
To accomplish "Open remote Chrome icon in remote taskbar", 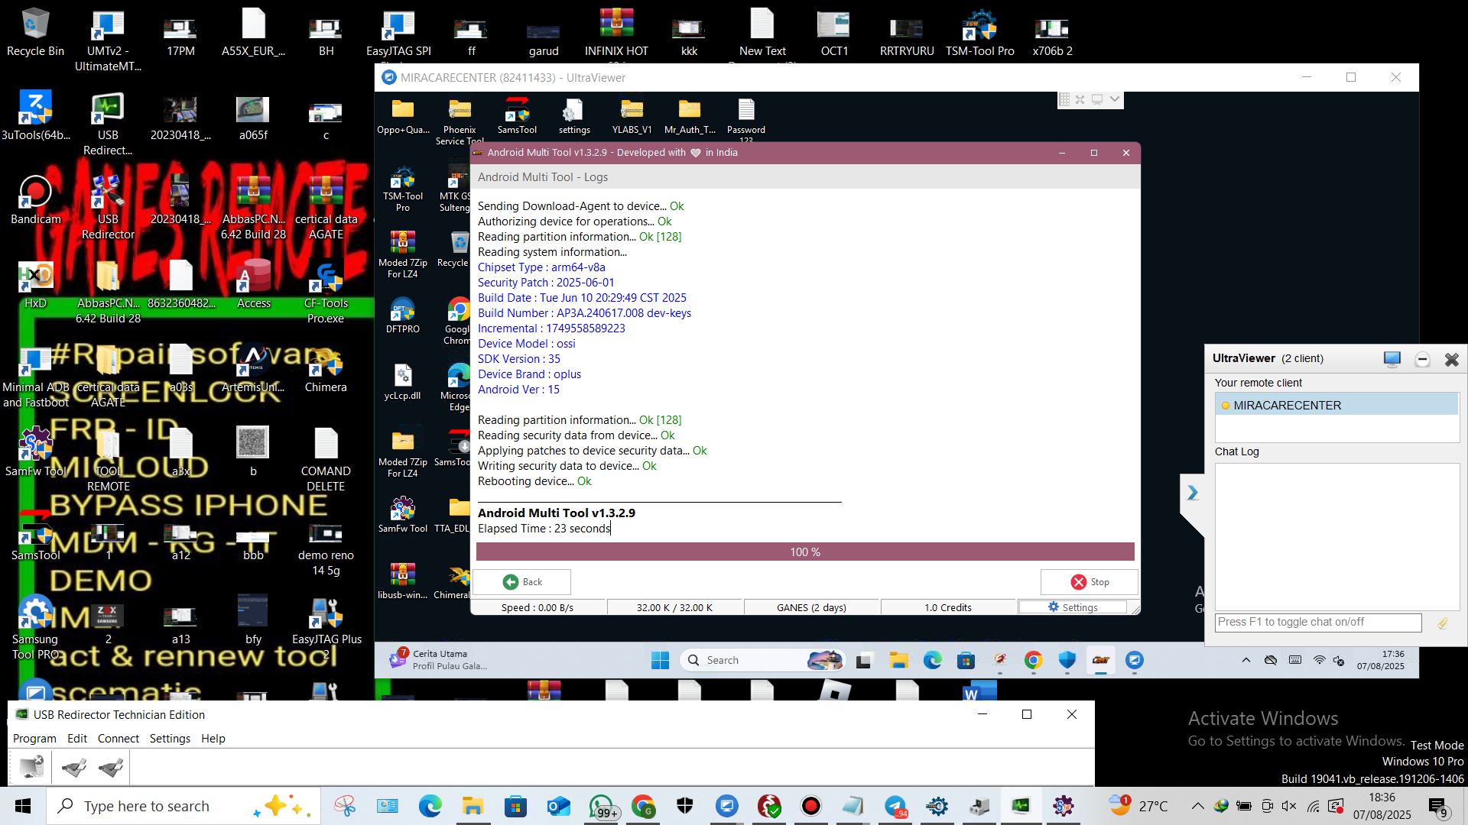I will click(x=1033, y=660).
